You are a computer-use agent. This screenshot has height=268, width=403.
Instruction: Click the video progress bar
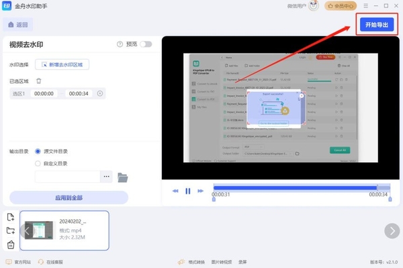[x=302, y=188]
